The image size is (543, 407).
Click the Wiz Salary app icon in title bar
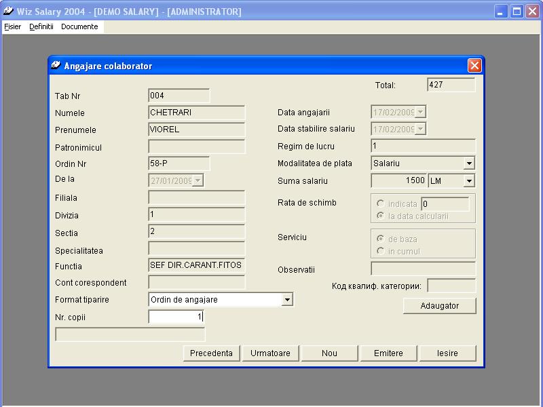point(9,12)
